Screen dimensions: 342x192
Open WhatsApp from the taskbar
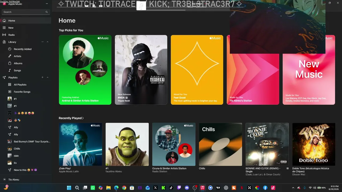[93, 188]
